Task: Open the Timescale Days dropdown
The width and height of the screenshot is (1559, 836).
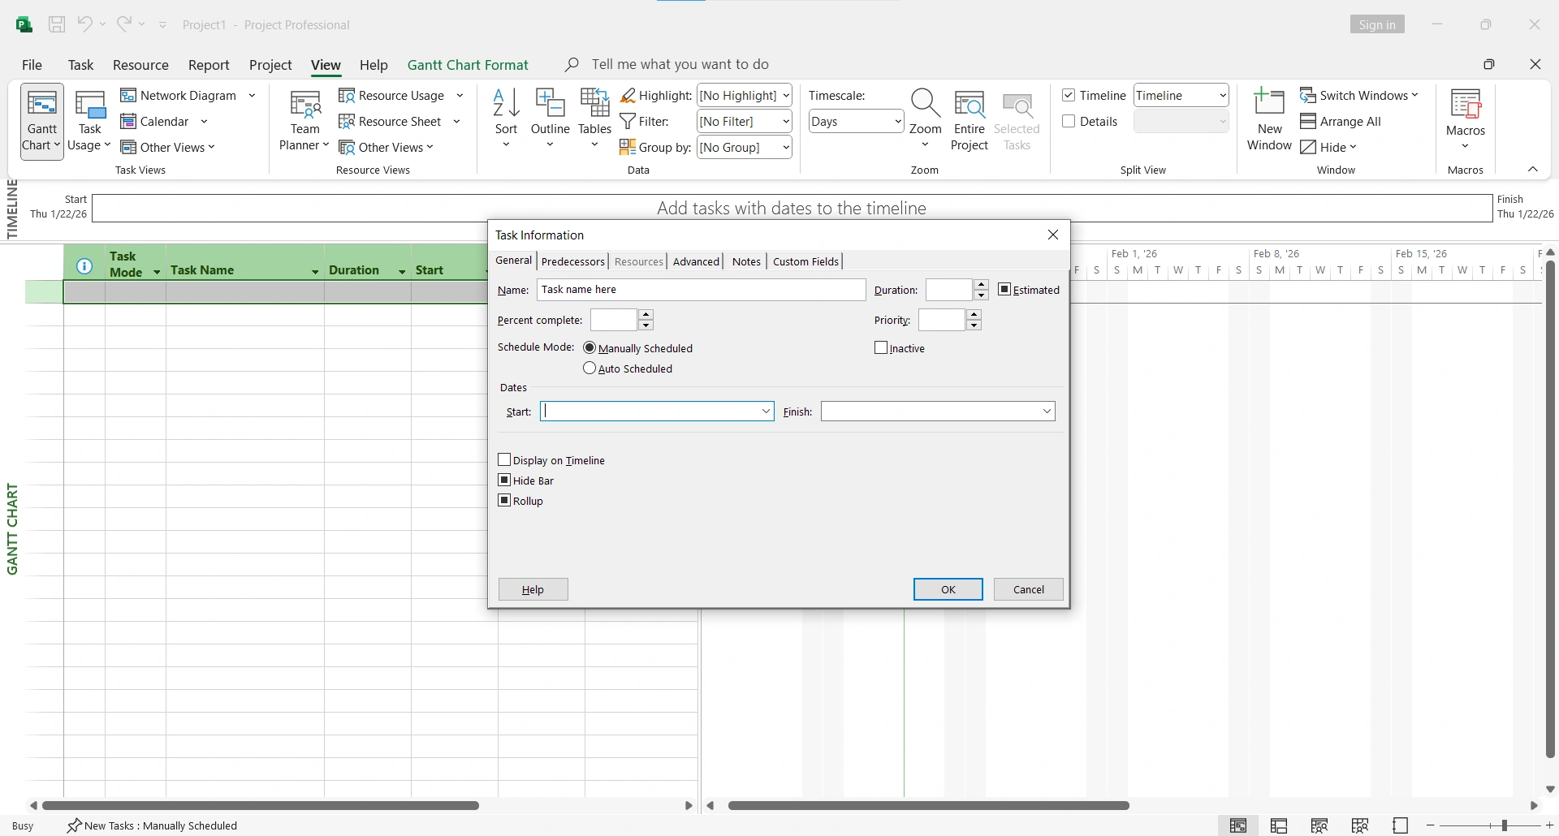Action: click(x=896, y=121)
